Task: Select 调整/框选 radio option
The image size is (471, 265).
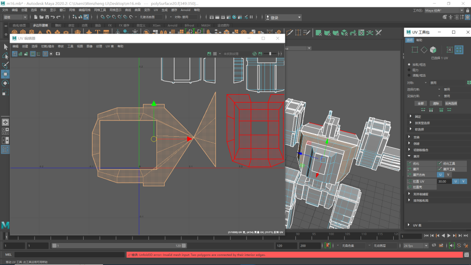Action: 409,75
